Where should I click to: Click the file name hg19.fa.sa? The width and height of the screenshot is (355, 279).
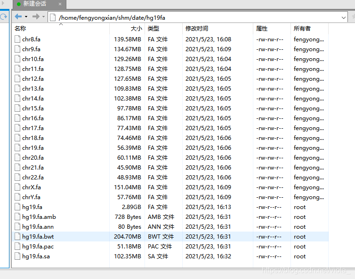(x=36, y=256)
